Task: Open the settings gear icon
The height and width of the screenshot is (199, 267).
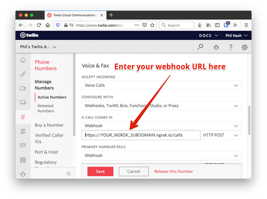Action: click(245, 47)
